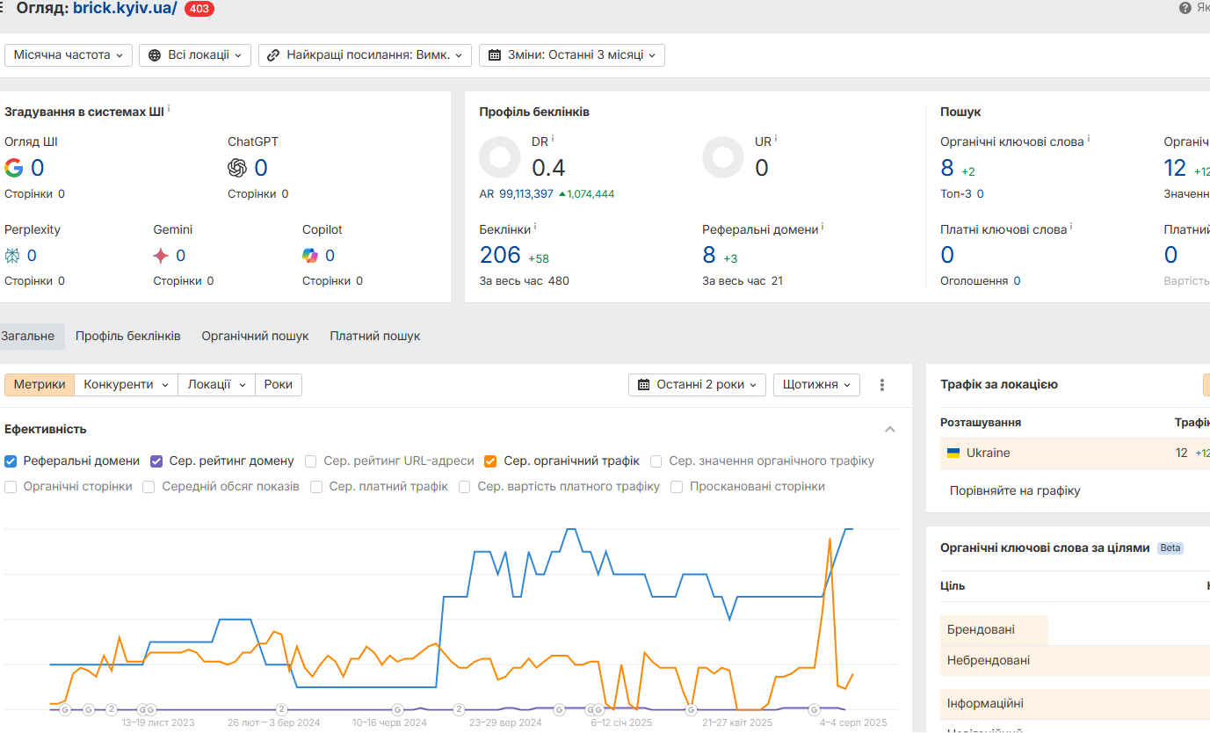Click the Gemini star icon
Viewport: 1210px width, 733px height.
pyautogui.click(x=161, y=256)
